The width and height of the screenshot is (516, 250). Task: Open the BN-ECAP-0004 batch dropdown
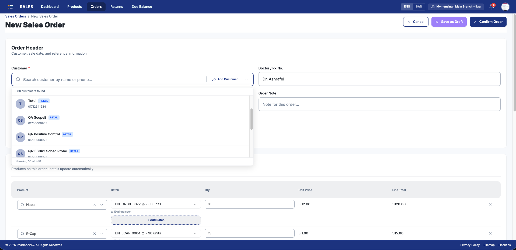(156, 233)
